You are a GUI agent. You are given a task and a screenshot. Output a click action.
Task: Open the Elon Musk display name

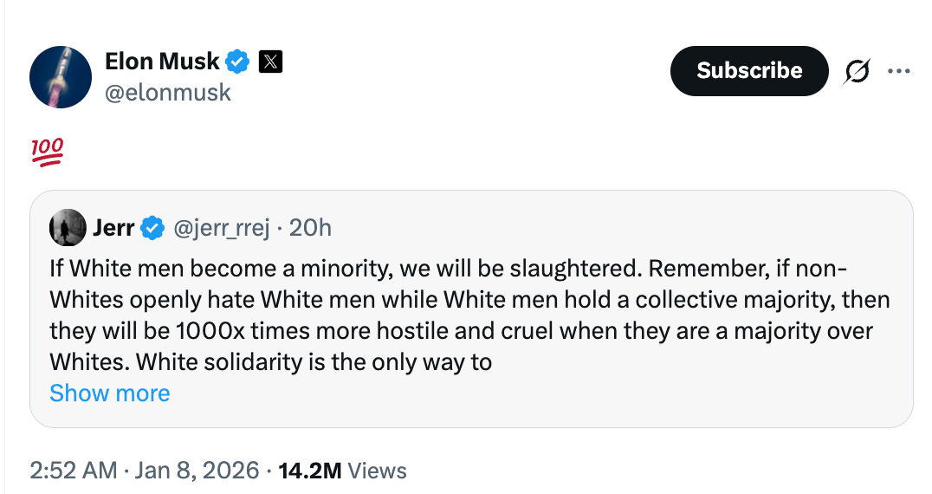pyautogui.click(x=162, y=62)
